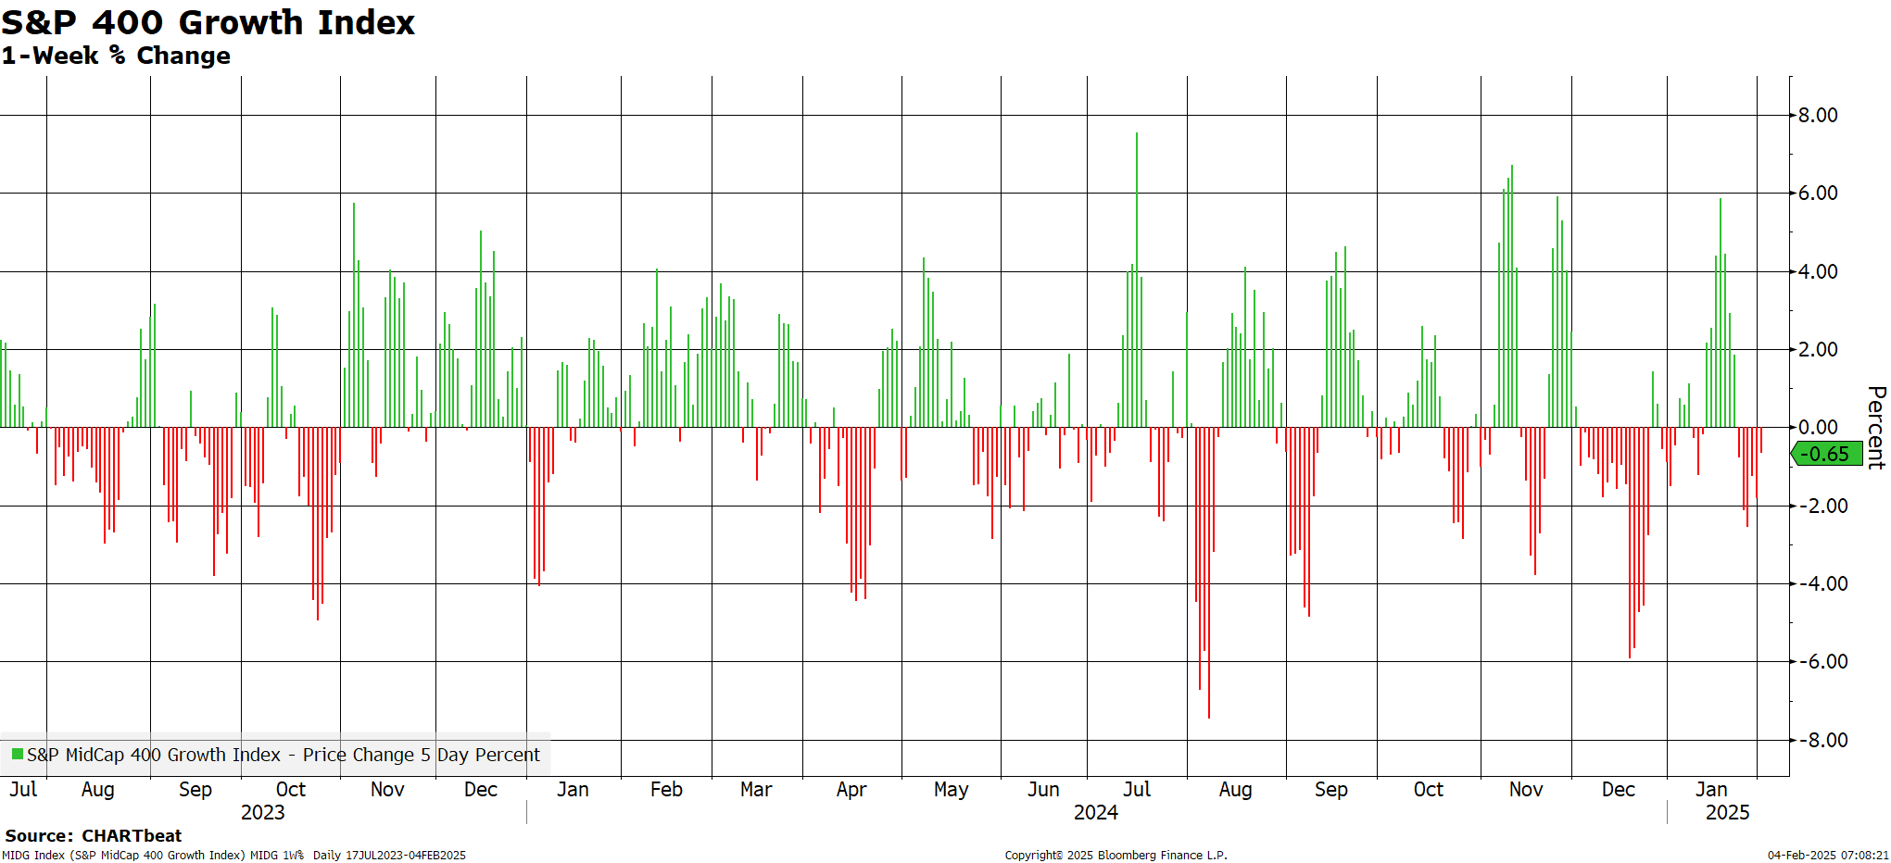Click the Jan label next to Feb
1891x863 pixels.
click(x=573, y=789)
